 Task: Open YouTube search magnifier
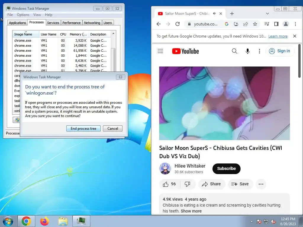pos(234,51)
